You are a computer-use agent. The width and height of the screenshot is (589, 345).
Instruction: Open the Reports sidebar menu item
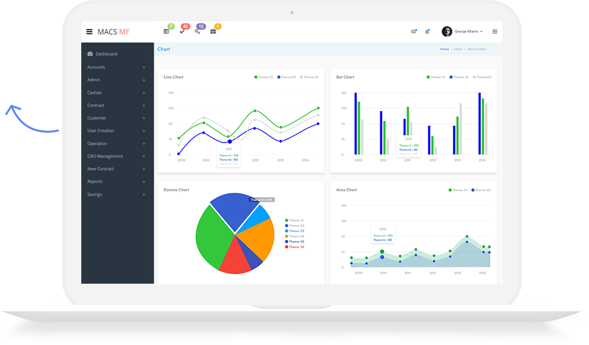coord(95,182)
